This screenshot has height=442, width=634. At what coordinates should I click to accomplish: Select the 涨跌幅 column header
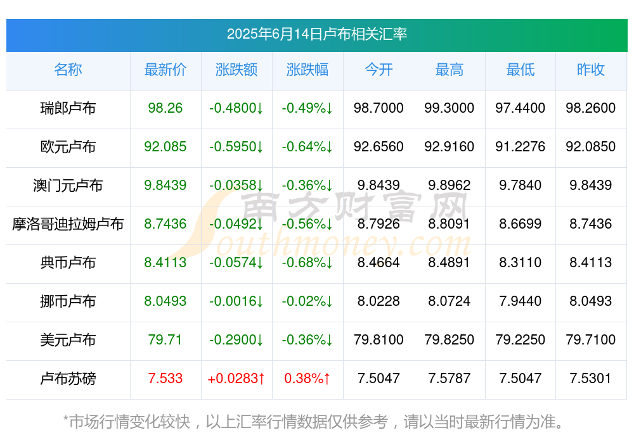pyautogui.click(x=307, y=70)
